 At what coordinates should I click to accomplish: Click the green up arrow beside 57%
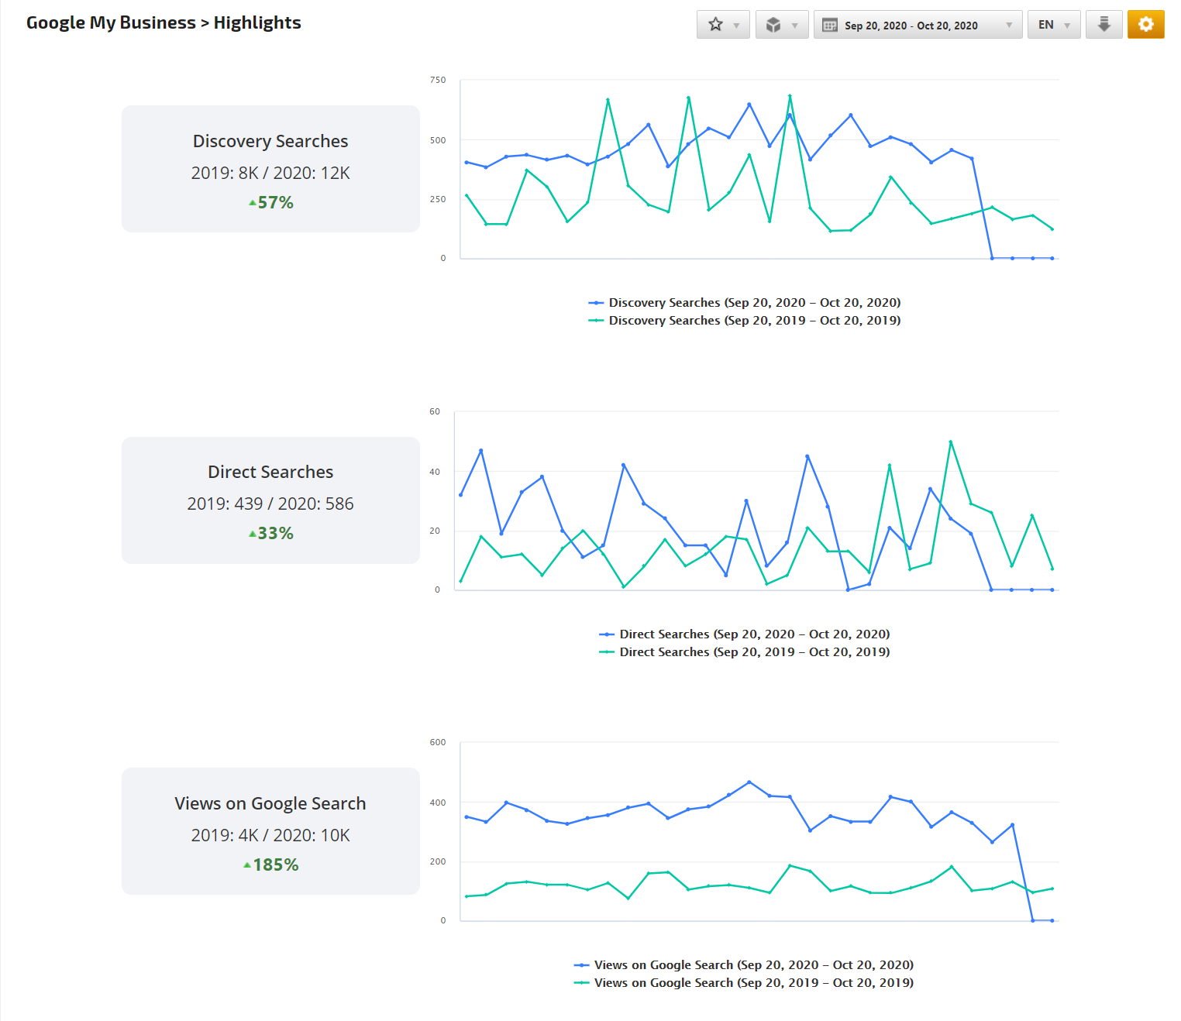click(252, 203)
